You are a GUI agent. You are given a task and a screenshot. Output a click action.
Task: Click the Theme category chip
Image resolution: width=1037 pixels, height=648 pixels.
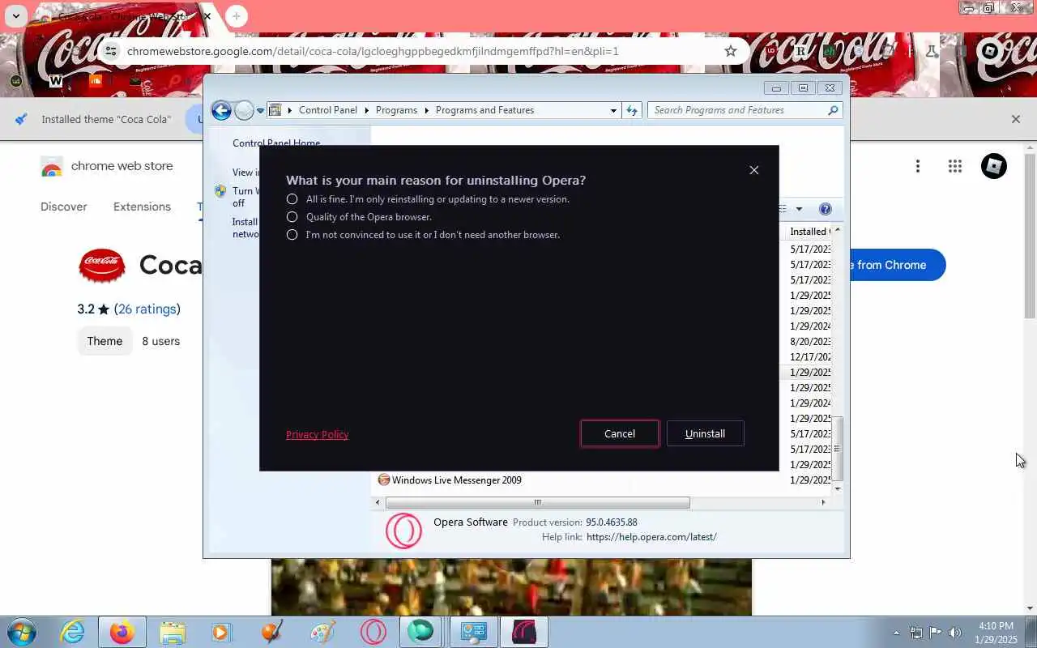point(105,341)
